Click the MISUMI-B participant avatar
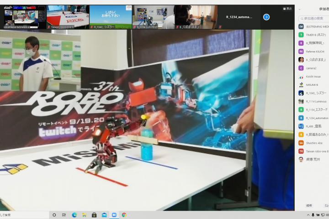Image resolution: width=329 pixels, height=219 pixels. pos(301,85)
